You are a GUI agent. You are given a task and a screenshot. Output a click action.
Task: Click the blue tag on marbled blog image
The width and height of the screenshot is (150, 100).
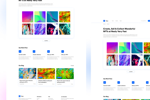click(40, 77)
